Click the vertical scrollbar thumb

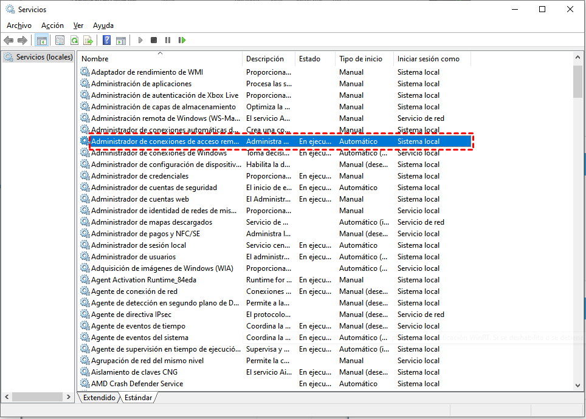[577, 81]
